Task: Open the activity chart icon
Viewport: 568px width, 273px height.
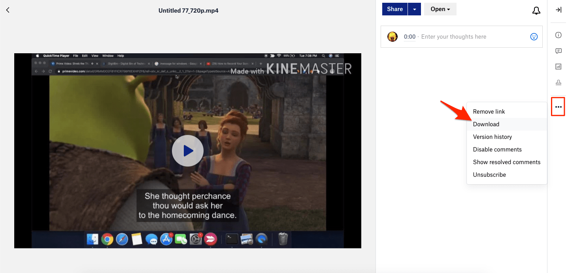Action: coord(559,67)
